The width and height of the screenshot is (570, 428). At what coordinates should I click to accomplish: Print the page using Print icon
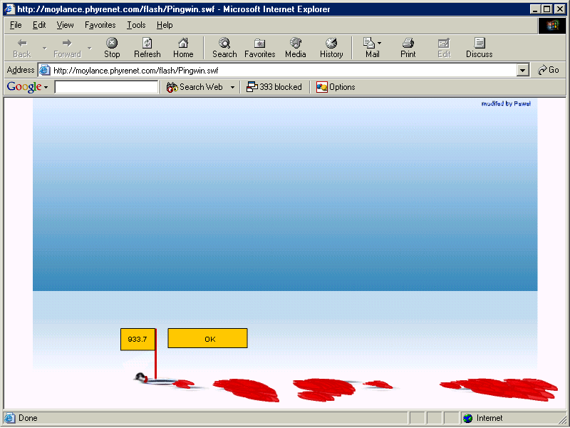coord(408,48)
